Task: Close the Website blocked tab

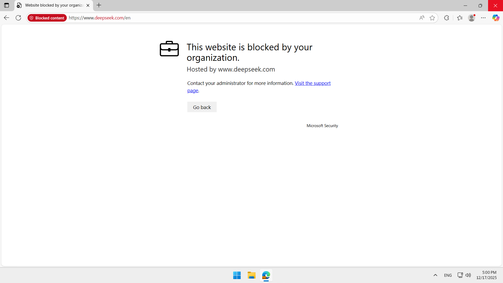Action: (x=88, y=5)
